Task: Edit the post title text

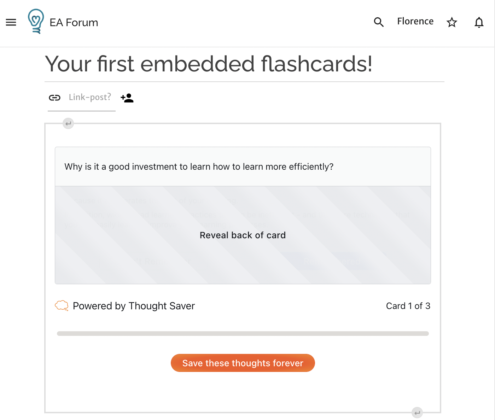Action: 209,64
